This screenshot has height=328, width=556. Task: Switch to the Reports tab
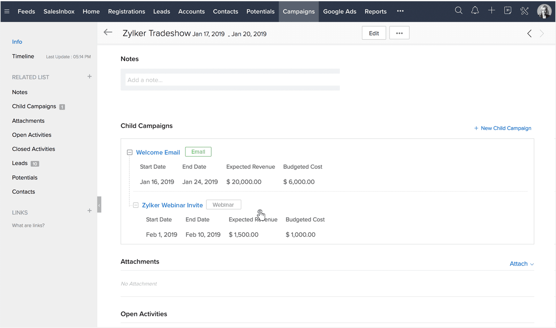(x=375, y=11)
